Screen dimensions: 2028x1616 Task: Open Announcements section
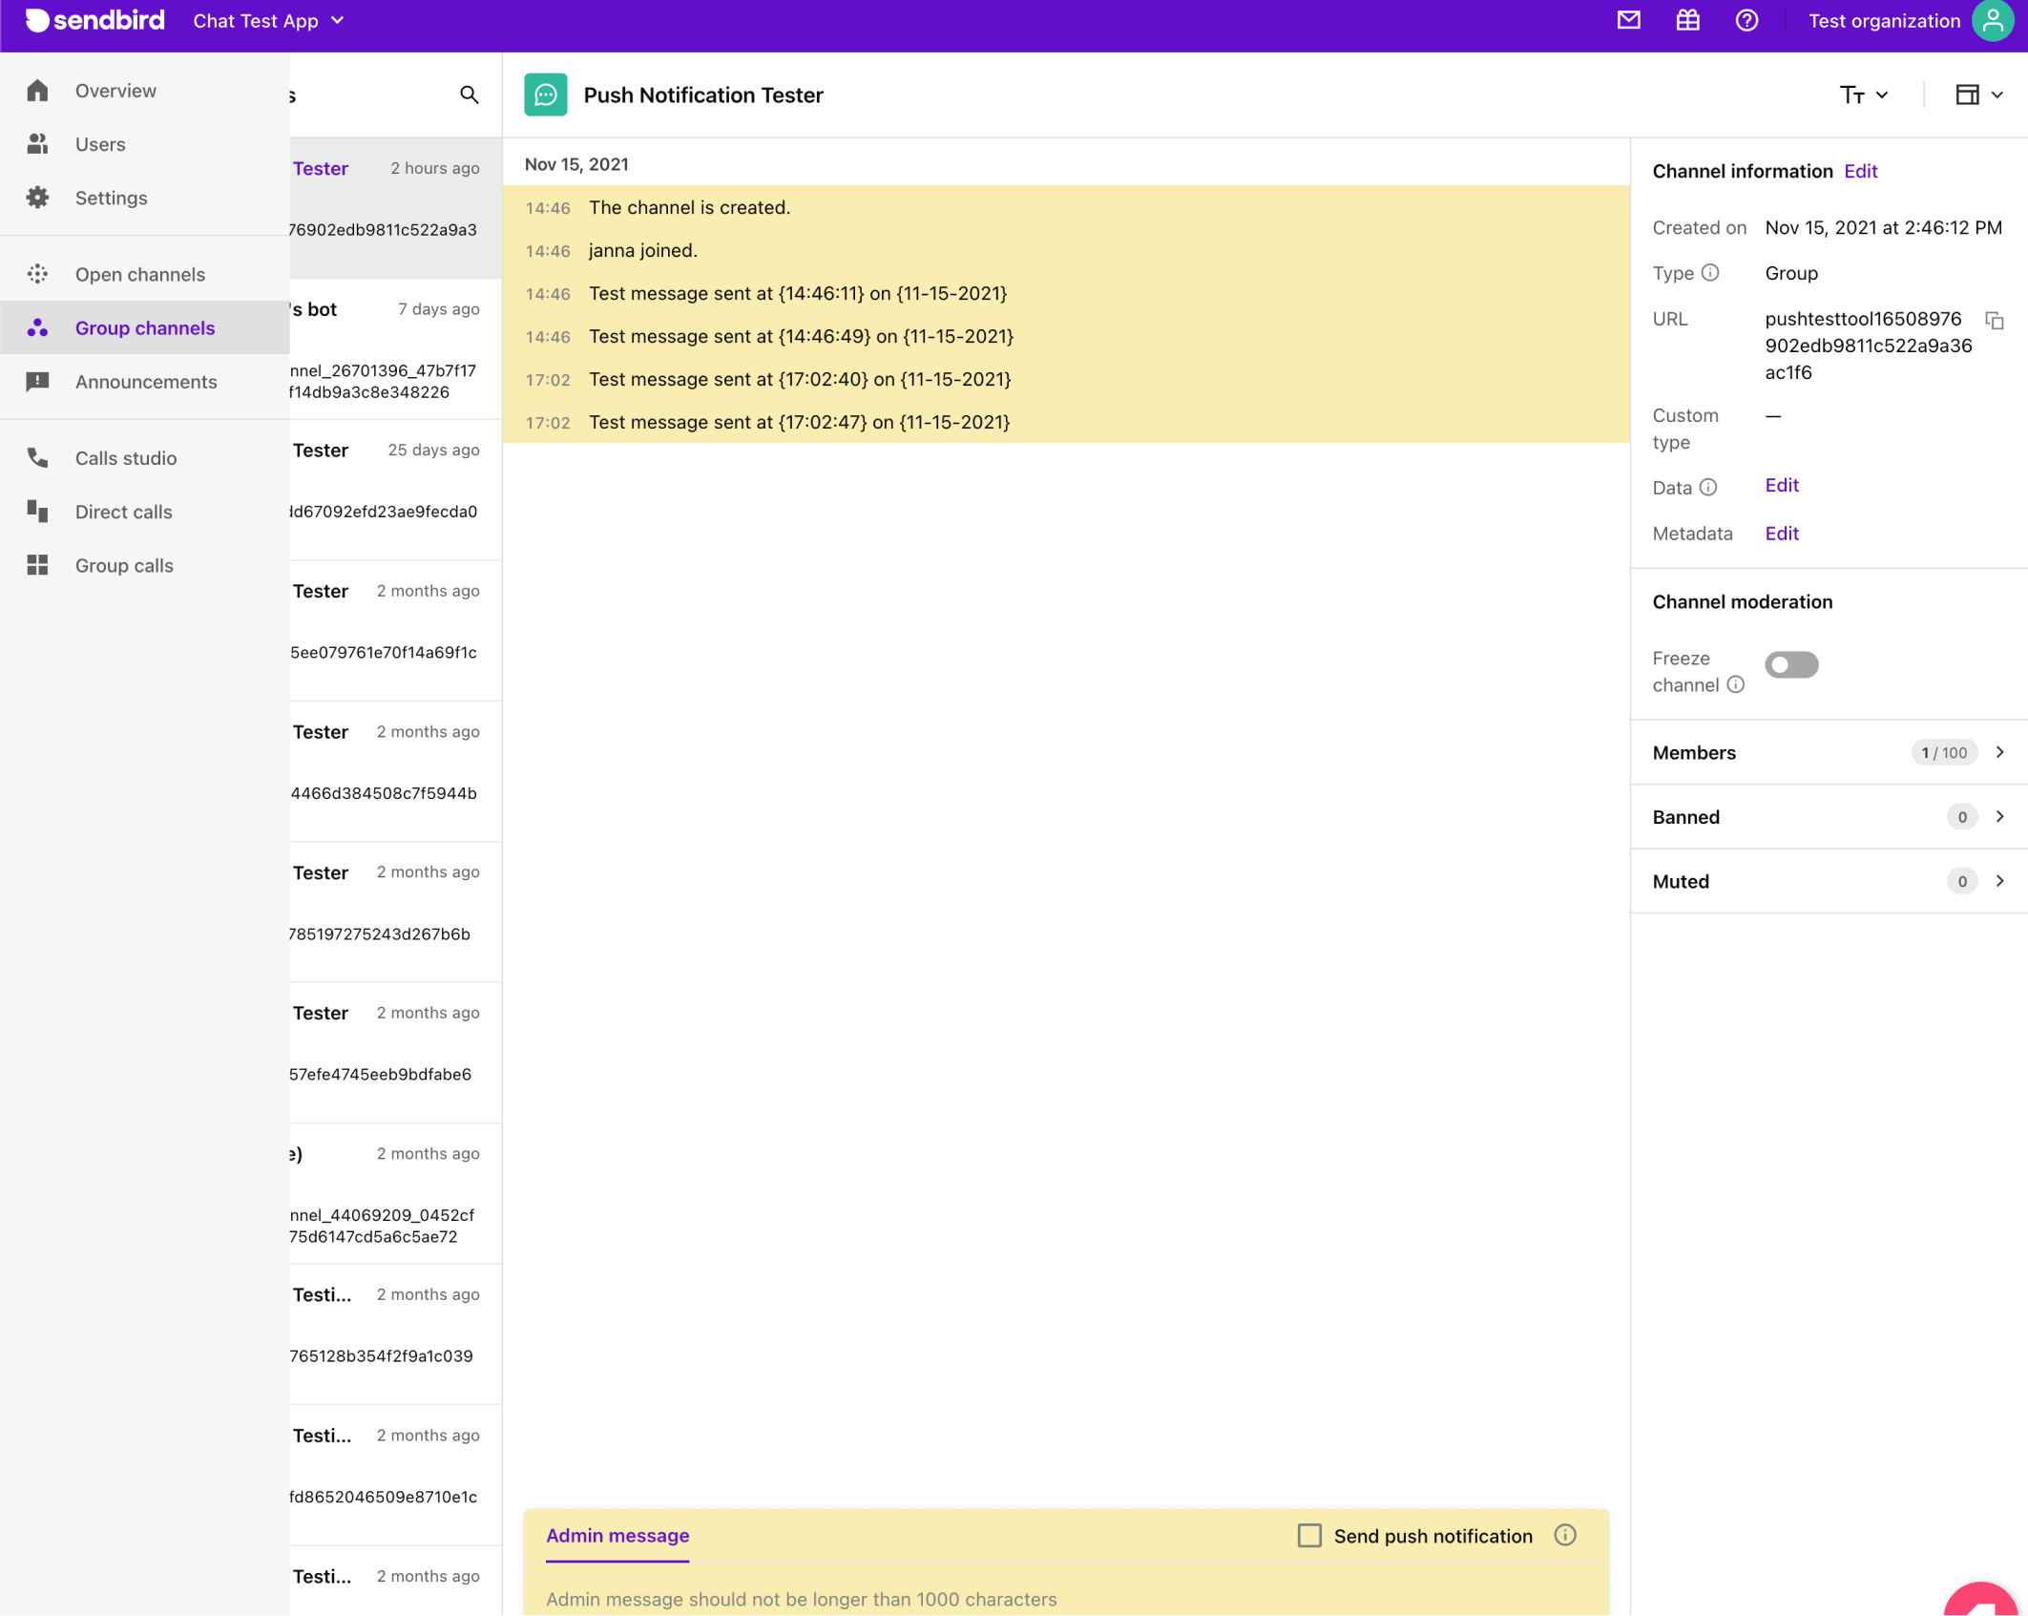(x=144, y=381)
